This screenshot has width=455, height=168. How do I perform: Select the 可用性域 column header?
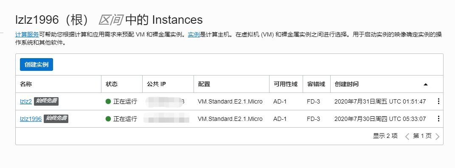(286, 84)
